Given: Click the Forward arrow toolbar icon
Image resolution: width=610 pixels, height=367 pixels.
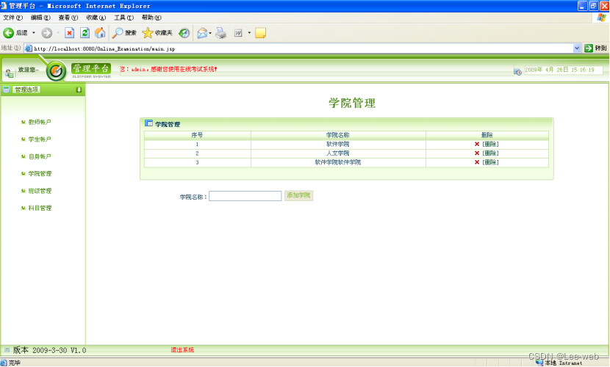Looking at the screenshot, I should (x=47, y=33).
